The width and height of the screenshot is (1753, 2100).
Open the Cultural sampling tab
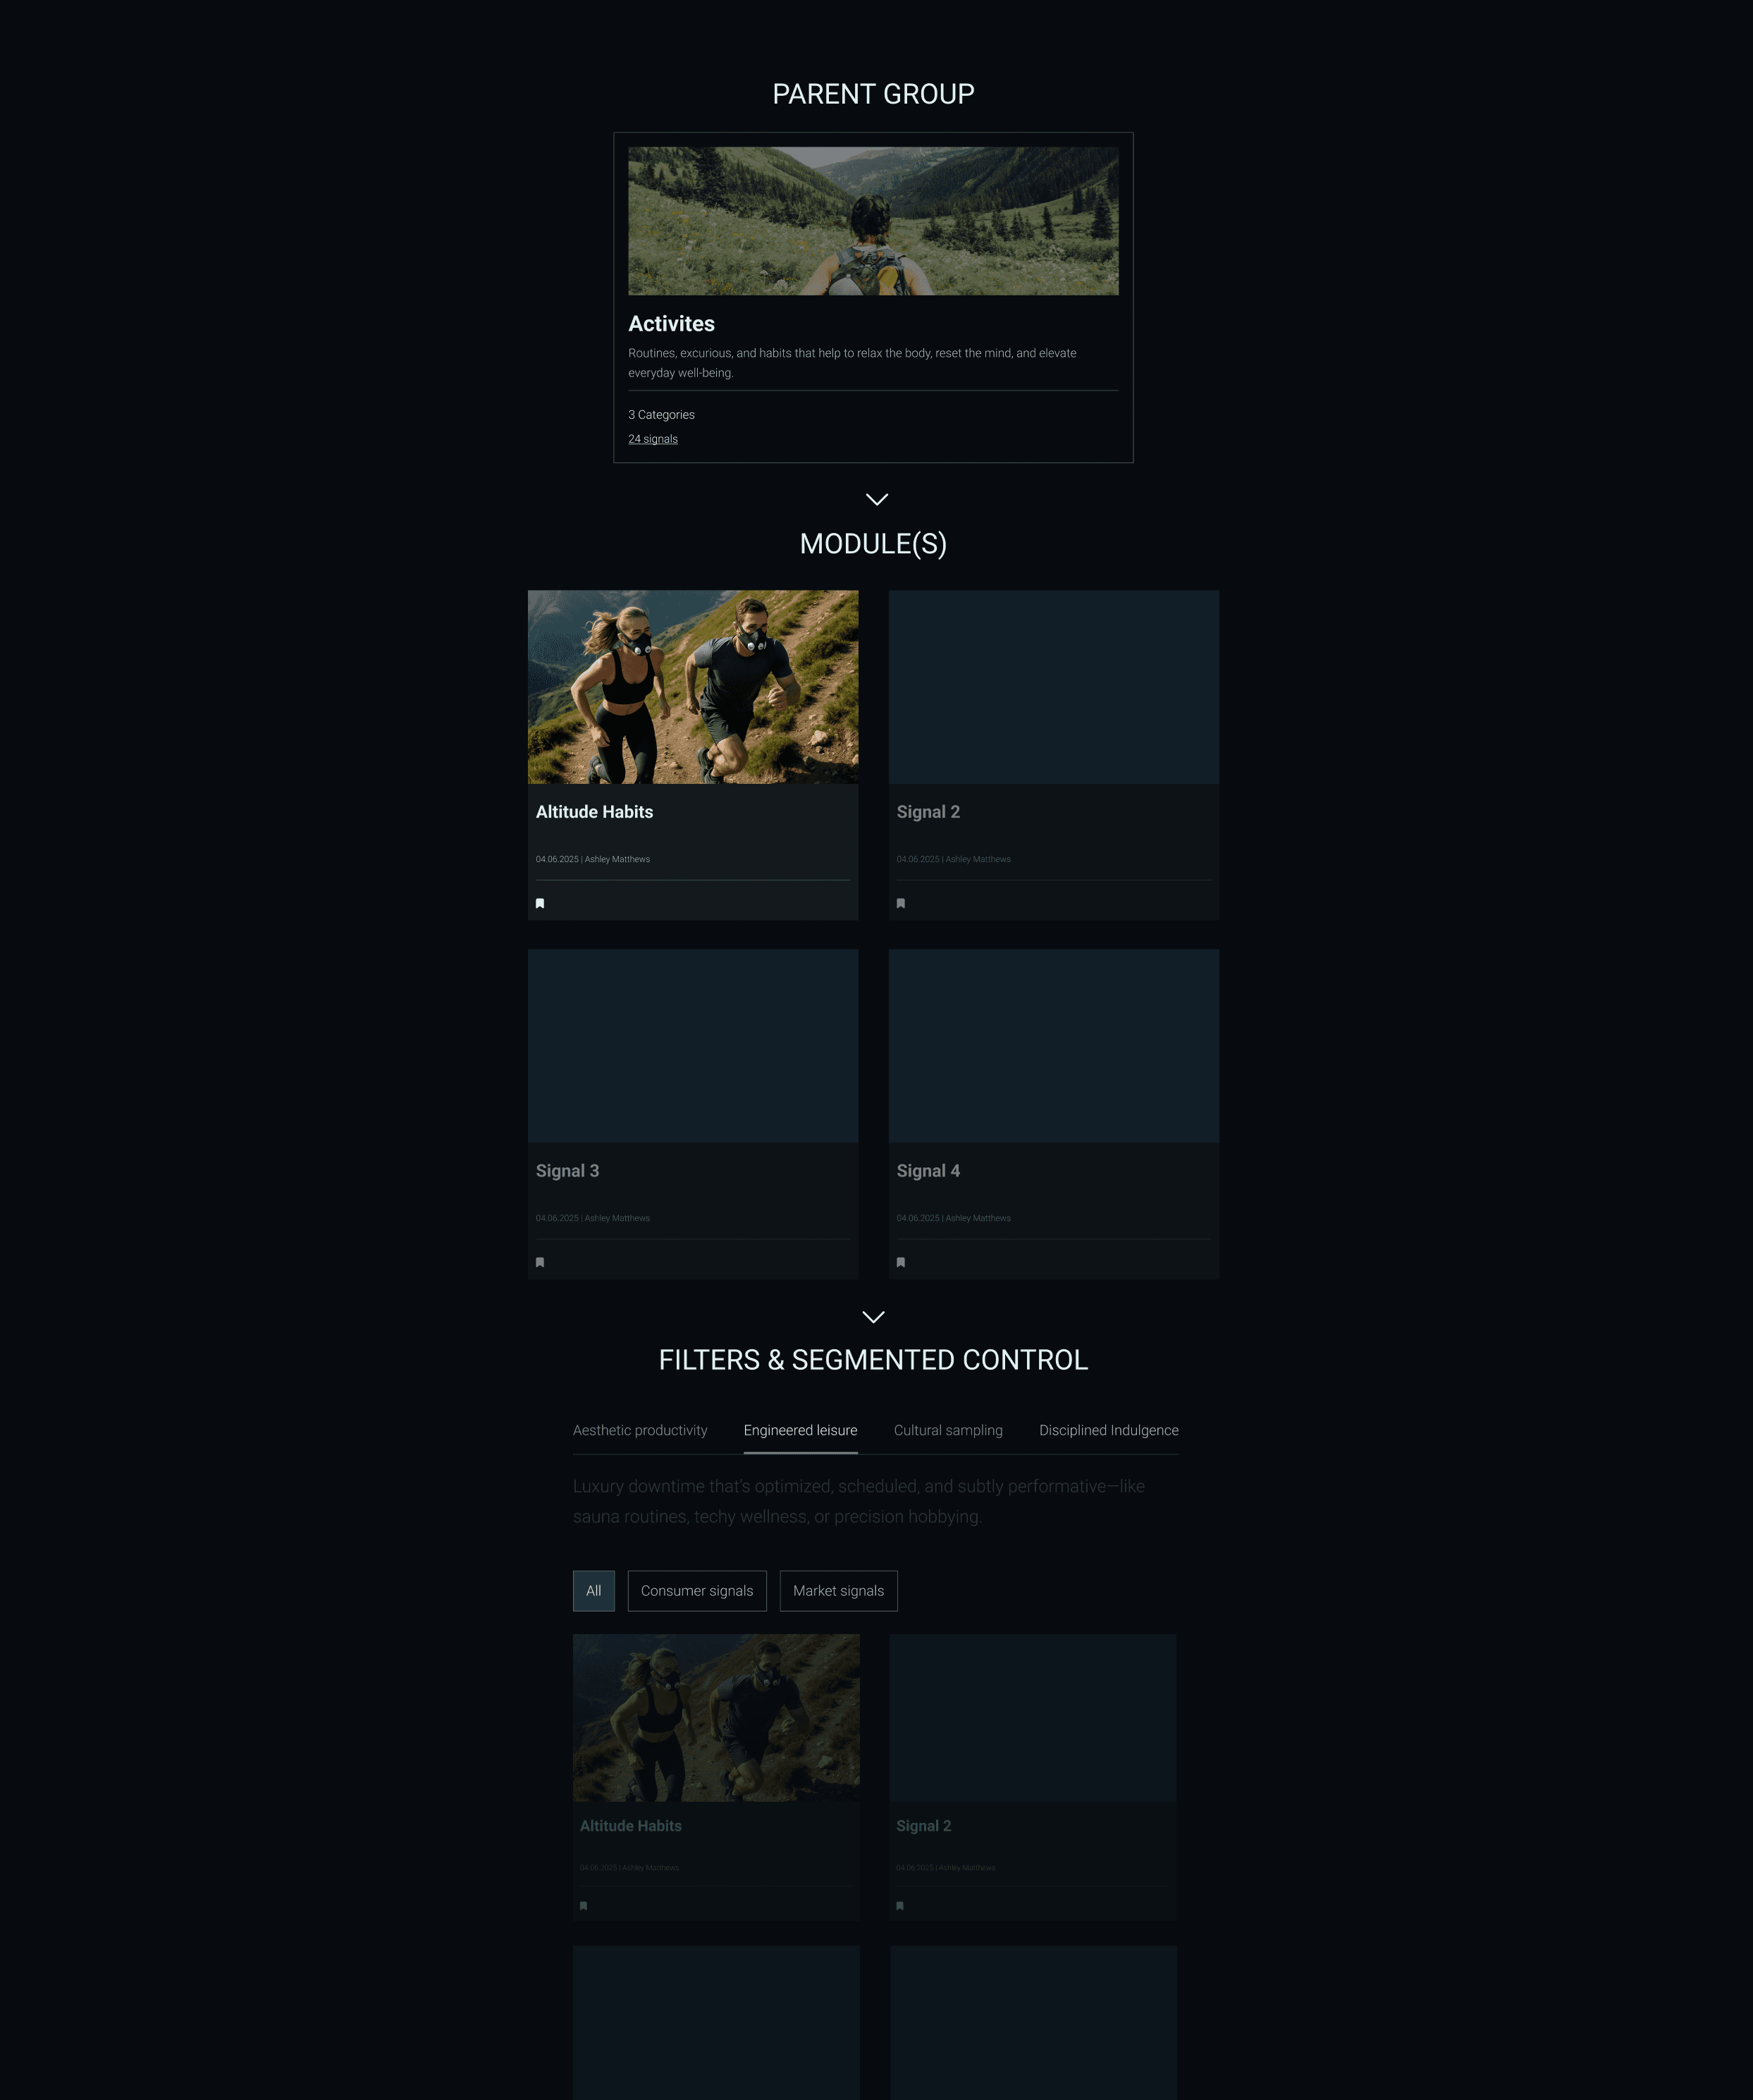948,1430
